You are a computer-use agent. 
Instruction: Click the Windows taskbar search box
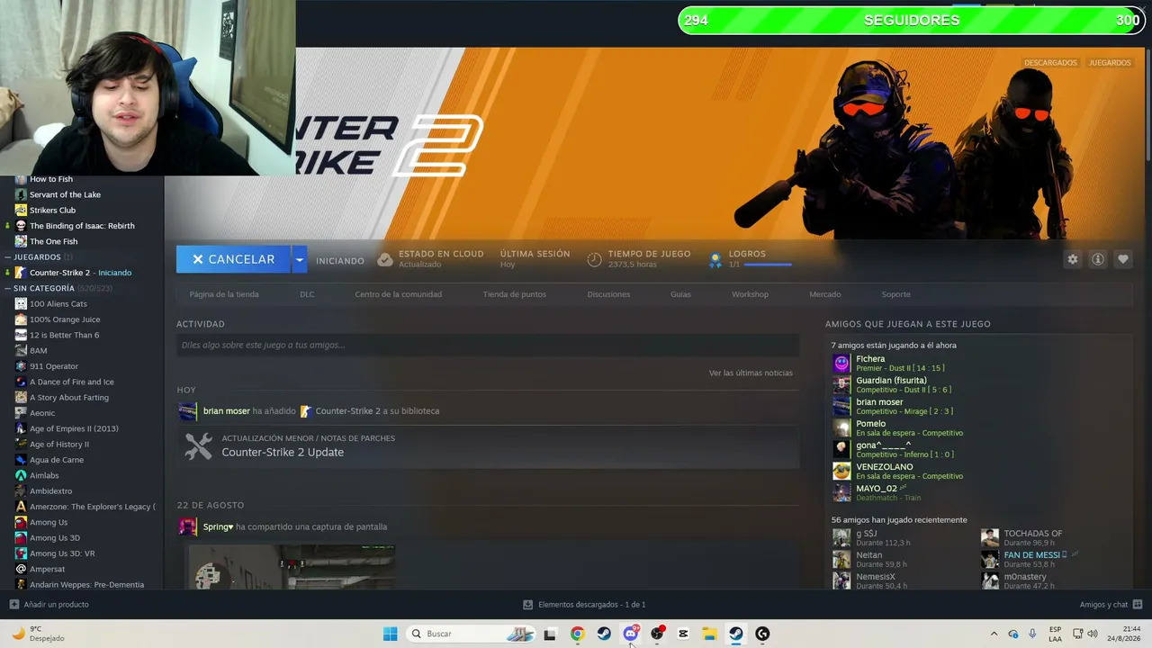pos(471,634)
